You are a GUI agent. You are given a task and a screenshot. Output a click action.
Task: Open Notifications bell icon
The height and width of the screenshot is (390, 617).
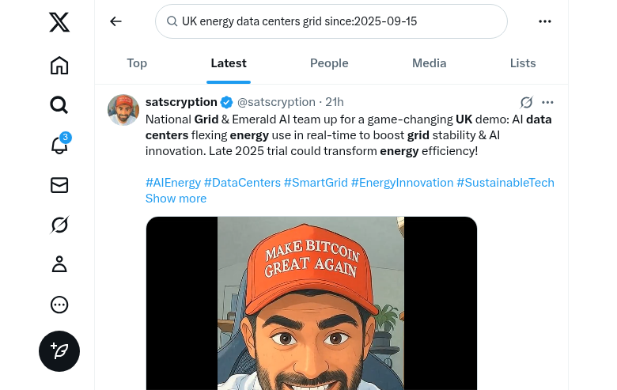59,145
